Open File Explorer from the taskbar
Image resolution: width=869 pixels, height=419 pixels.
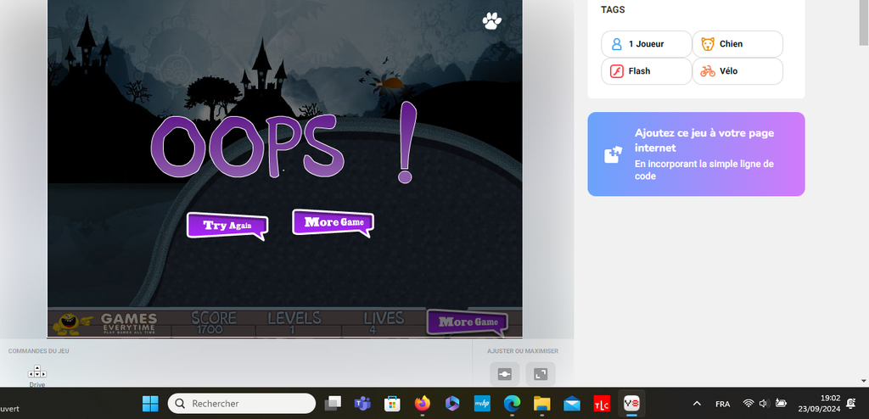[x=541, y=404]
